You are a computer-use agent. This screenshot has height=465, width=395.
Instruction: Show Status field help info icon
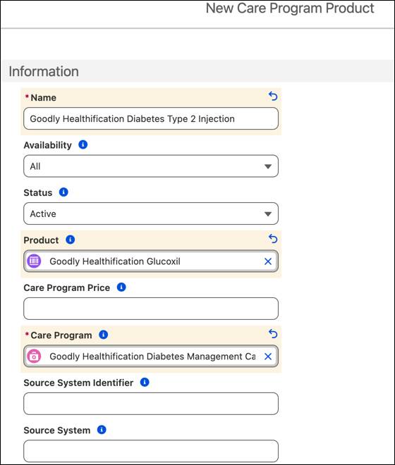pos(63,192)
